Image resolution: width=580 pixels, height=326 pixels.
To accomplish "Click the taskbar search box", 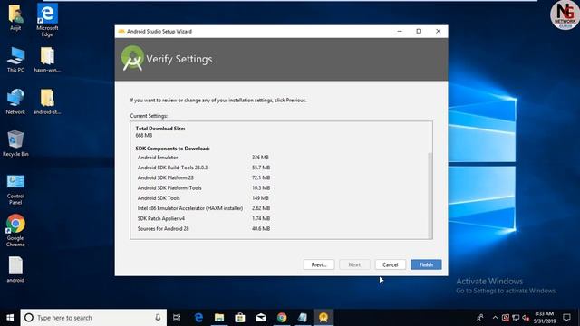I will coord(93,318).
